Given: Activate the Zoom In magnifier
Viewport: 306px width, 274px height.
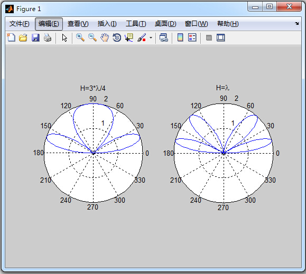Looking at the screenshot, I should point(80,37).
